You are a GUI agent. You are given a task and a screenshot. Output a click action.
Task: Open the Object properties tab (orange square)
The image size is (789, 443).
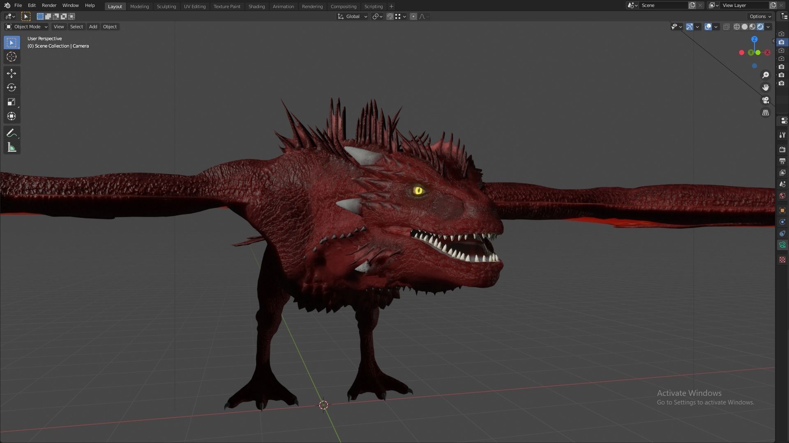tap(782, 210)
